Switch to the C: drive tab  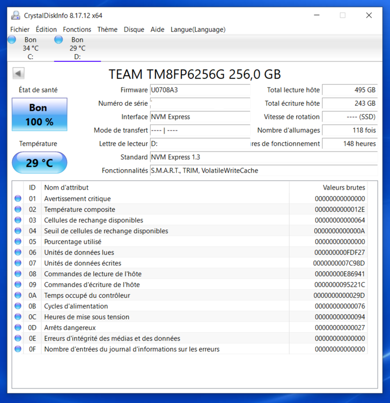30,48
